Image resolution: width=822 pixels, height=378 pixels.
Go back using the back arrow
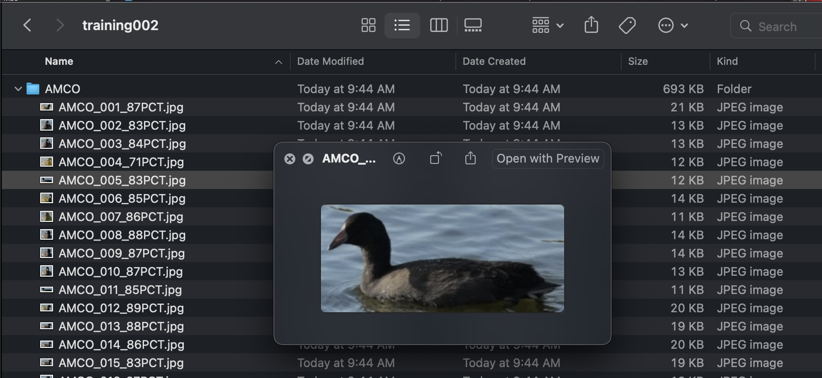(27, 25)
